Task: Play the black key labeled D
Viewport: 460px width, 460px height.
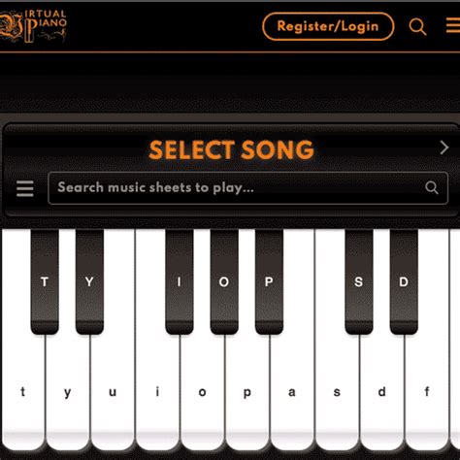Action: point(404,281)
